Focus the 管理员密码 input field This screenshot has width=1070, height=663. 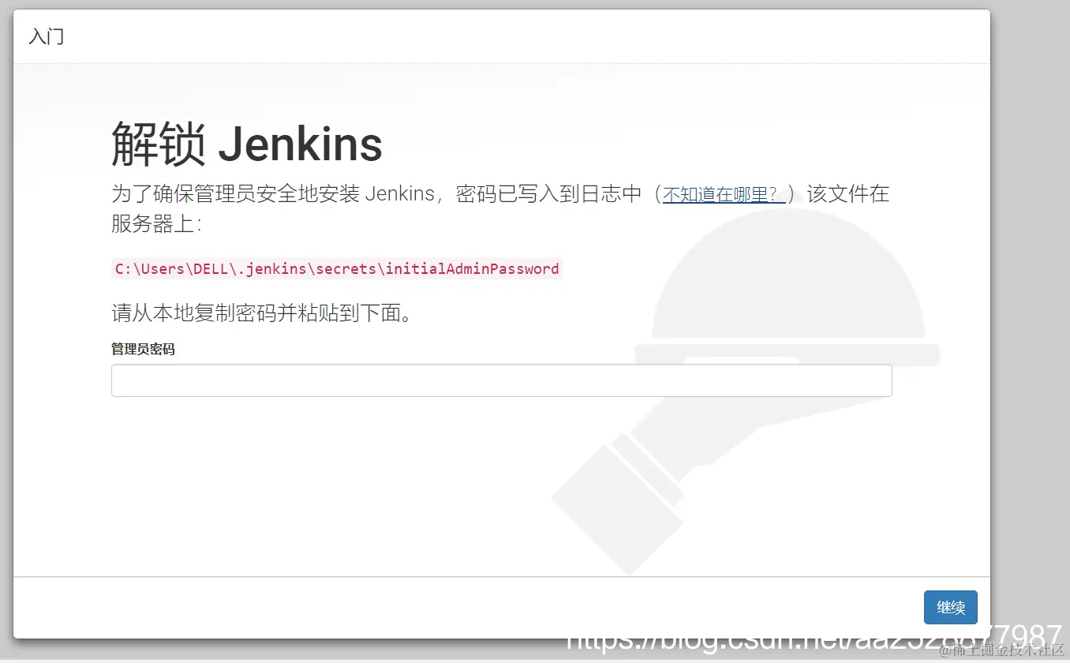pos(501,380)
